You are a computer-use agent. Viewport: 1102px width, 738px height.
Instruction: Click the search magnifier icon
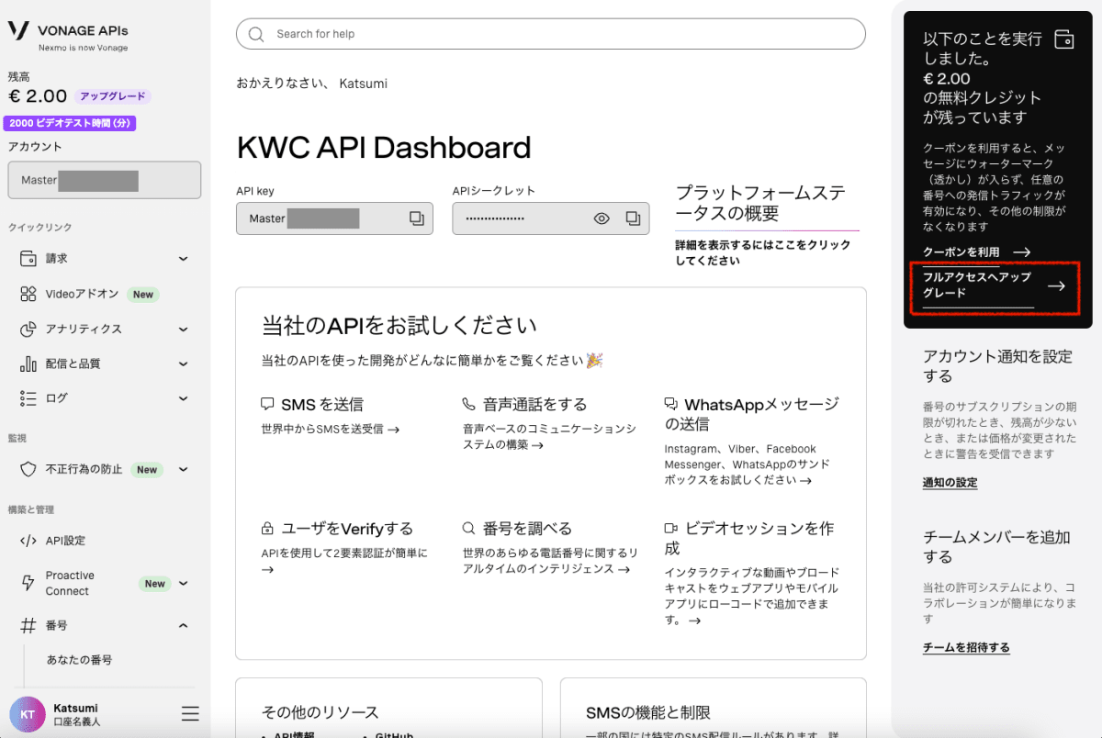pos(256,34)
